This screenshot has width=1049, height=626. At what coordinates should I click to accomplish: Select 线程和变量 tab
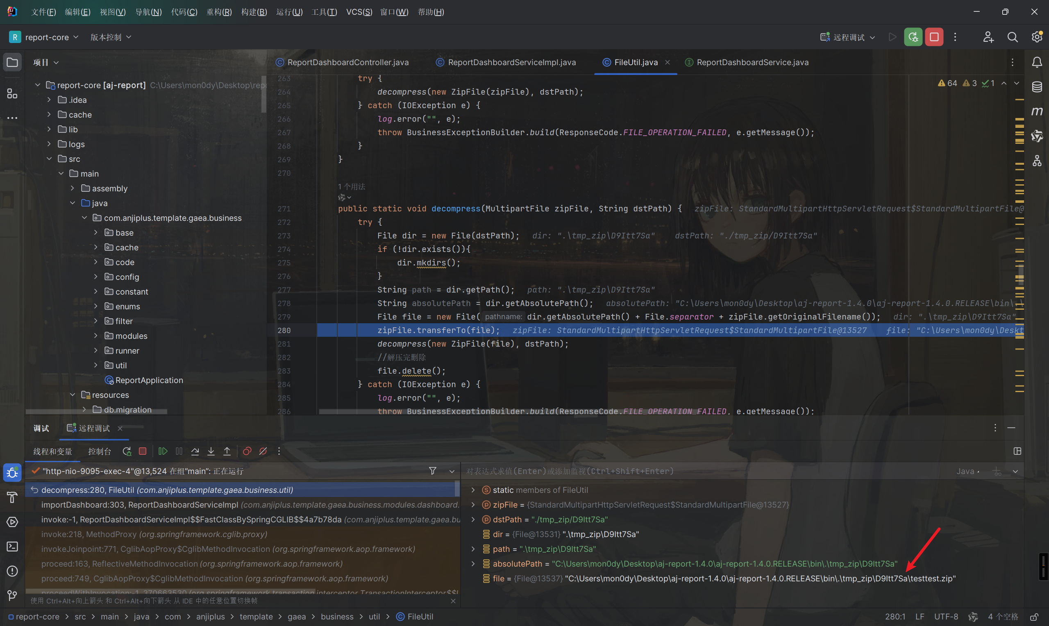click(53, 451)
